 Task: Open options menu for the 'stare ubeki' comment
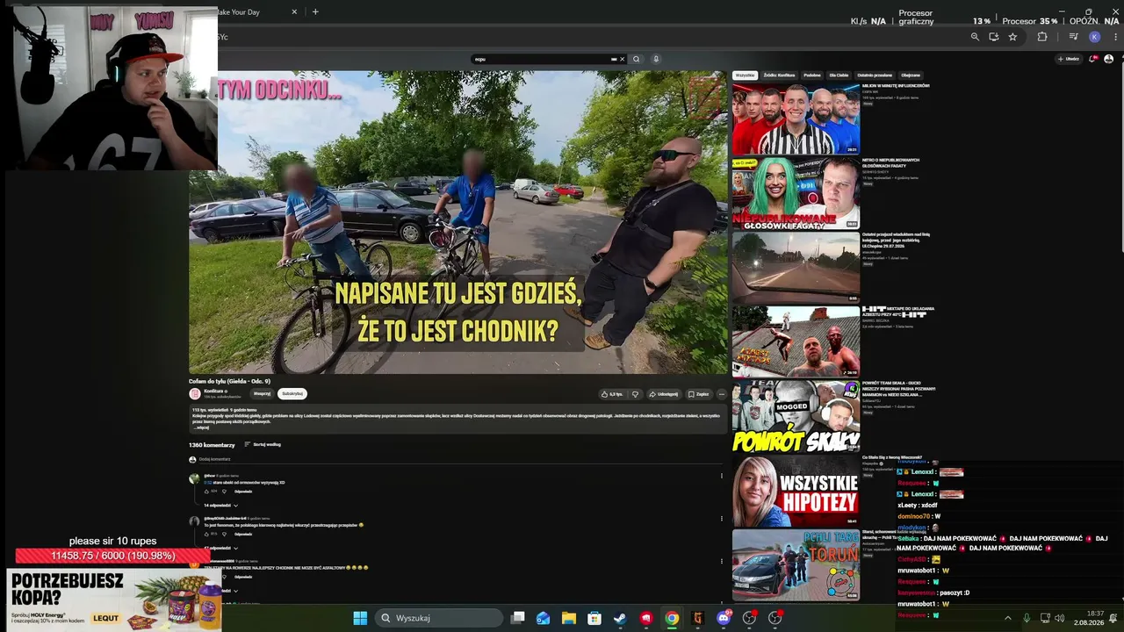pyautogui.click(x=722, y=476)
